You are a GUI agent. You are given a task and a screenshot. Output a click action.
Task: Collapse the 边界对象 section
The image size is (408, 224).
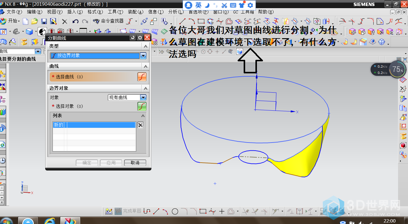146,88
